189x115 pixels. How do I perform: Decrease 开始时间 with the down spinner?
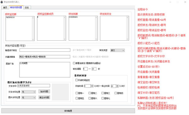[92, 87]
